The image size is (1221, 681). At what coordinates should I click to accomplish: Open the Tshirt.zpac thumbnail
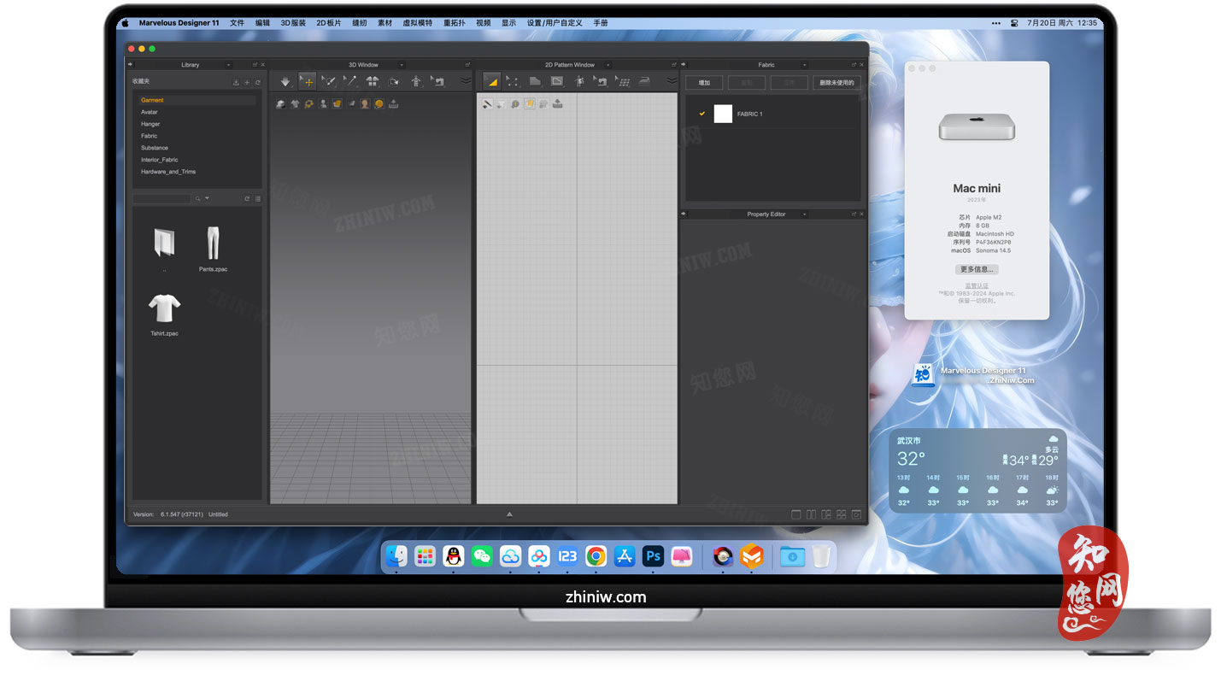coord(164,308)
